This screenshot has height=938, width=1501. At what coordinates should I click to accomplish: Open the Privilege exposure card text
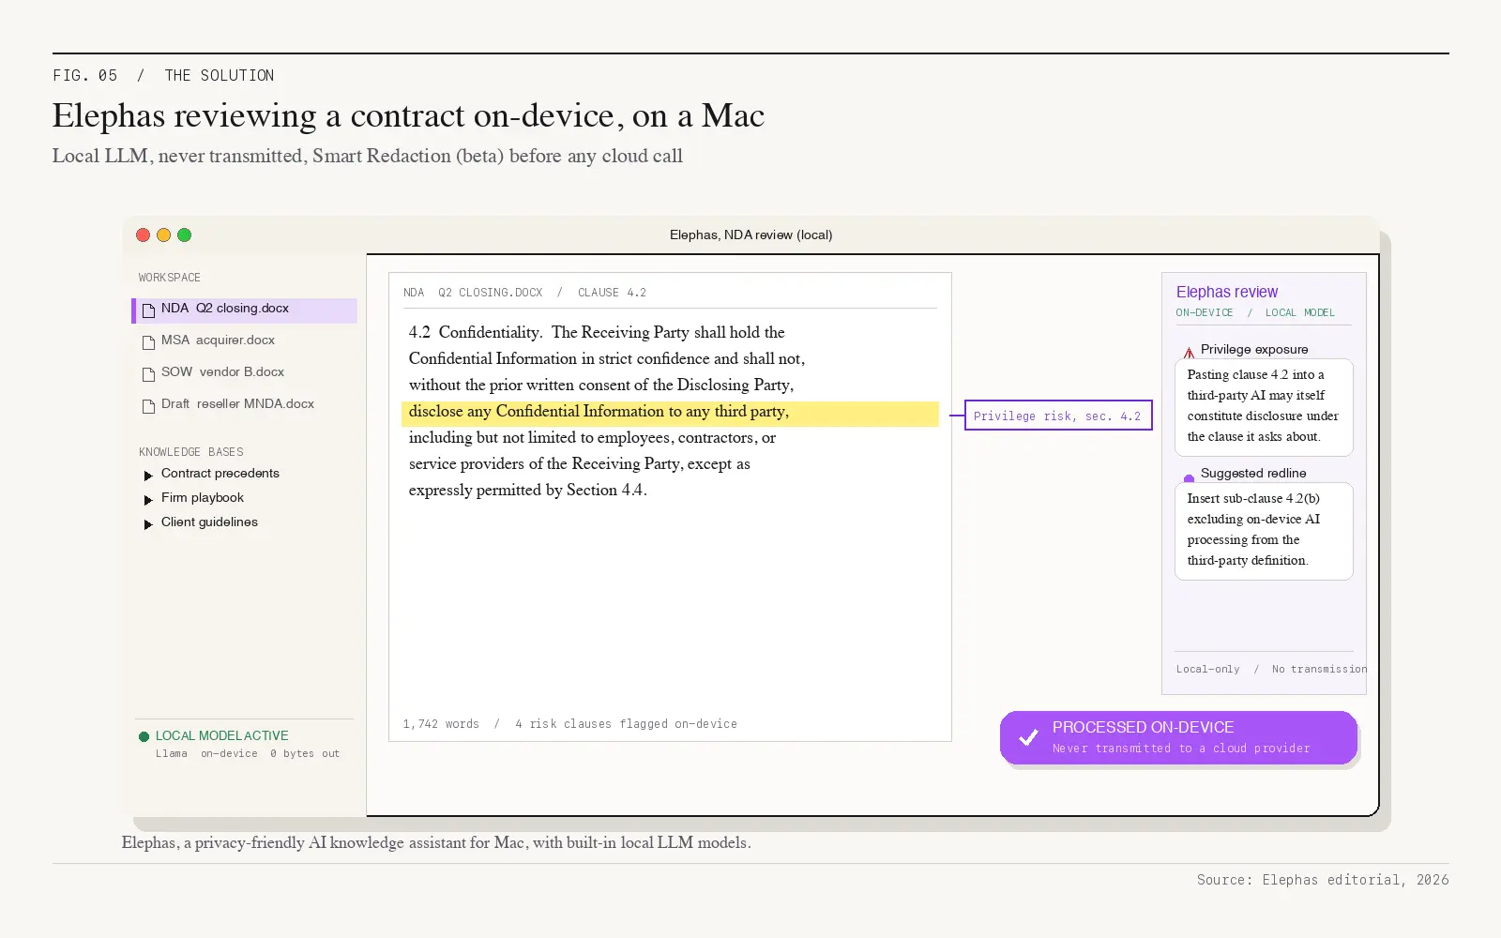click(1264, 406)
